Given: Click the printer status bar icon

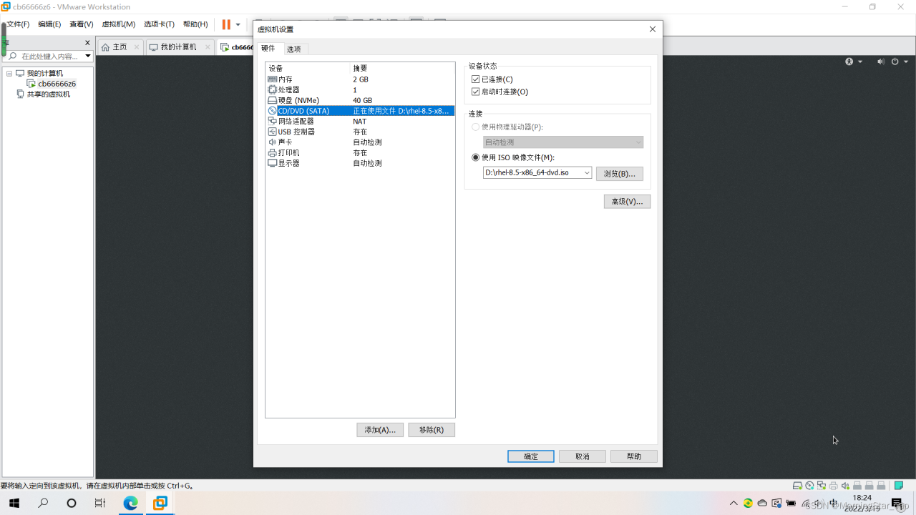Looking at the screenshot, I should [x=834, y=486].
